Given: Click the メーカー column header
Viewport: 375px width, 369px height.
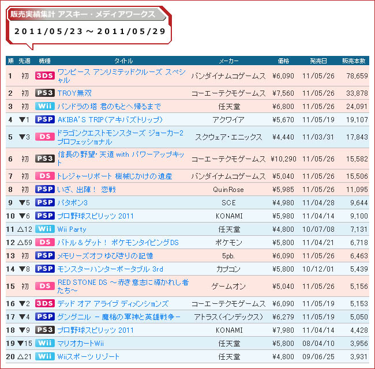Looking at the screenshot, I should 229,61.
